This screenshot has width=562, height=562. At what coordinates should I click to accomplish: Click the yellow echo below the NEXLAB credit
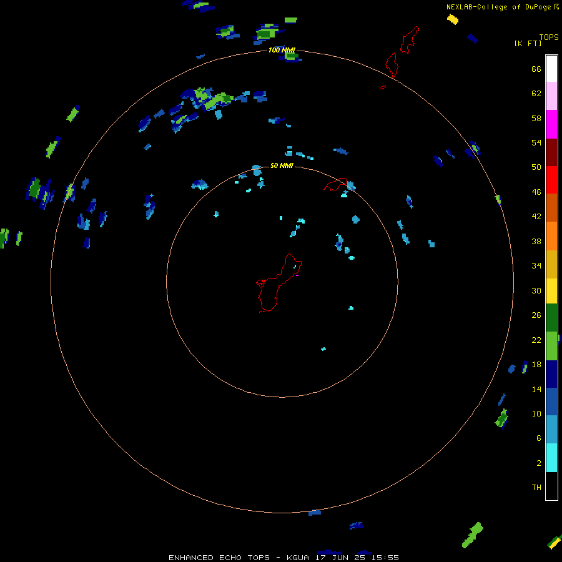[453, 19]
